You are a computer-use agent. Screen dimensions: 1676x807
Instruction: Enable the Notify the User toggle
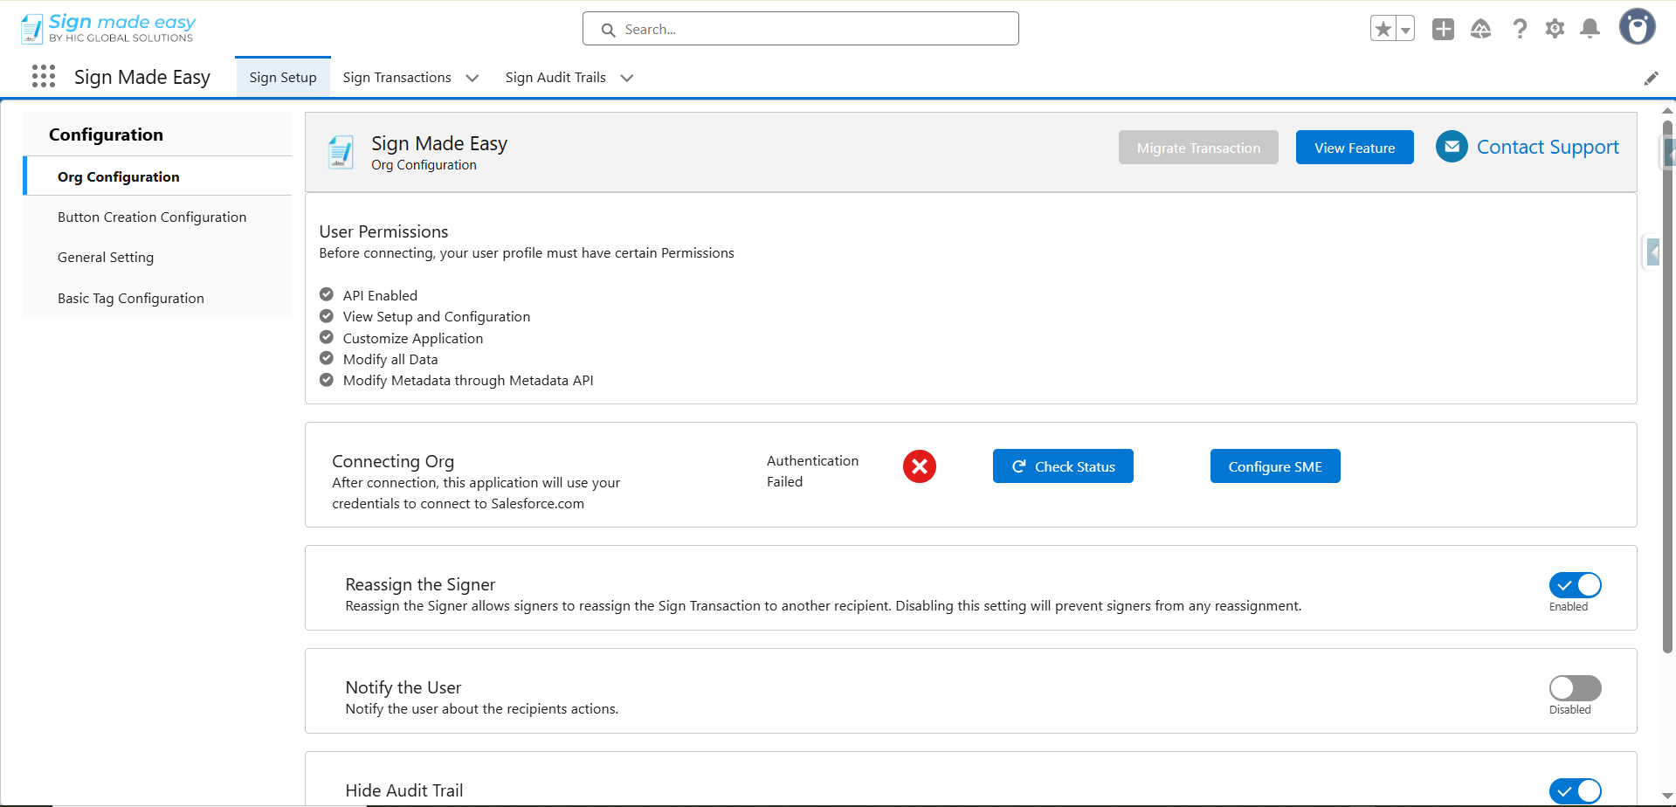(1575, 688)
